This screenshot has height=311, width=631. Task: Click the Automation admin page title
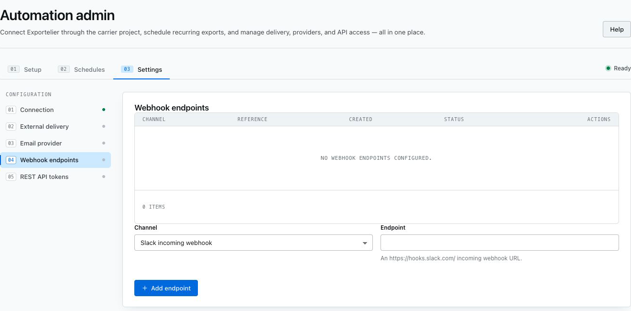pos(57,15)
